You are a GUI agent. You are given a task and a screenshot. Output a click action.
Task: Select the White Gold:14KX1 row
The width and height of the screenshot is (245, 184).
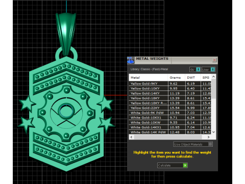pos(170,127)
